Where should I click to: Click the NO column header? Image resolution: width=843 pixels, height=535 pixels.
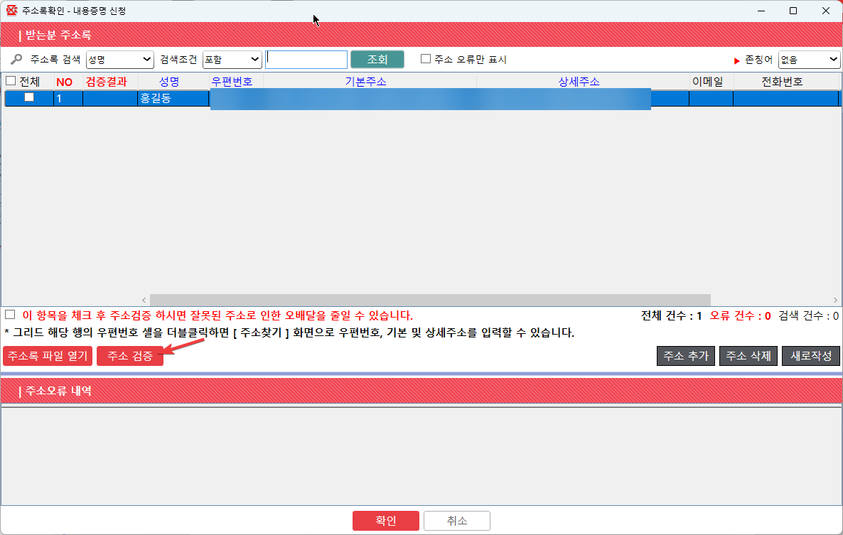(65, 82)
